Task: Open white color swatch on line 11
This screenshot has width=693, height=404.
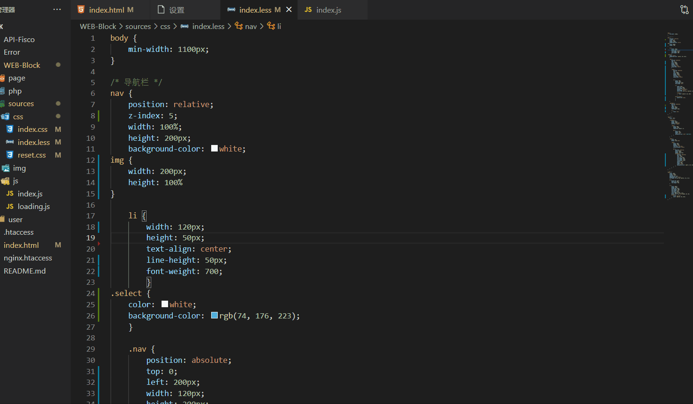Action: [x=214, y=148]
